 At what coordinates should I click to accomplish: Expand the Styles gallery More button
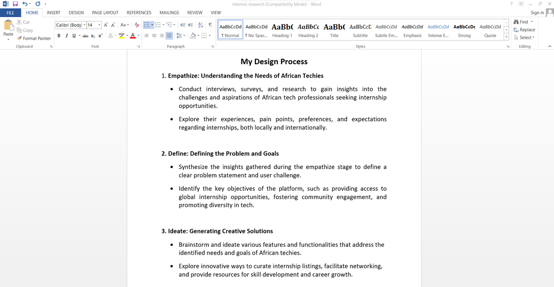click(507, 37)
